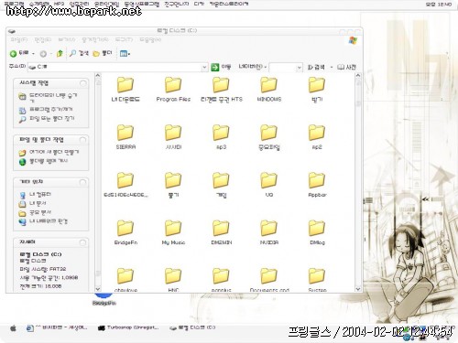Collapse the 파일 및 폴더 작업 section
Viewport: 458px width, 343px height.
click(x=82, y=140)
